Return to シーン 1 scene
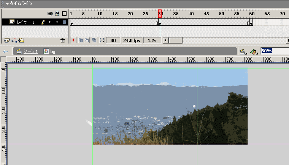Viewport: 289px width, 165px height. click(27, 51)
